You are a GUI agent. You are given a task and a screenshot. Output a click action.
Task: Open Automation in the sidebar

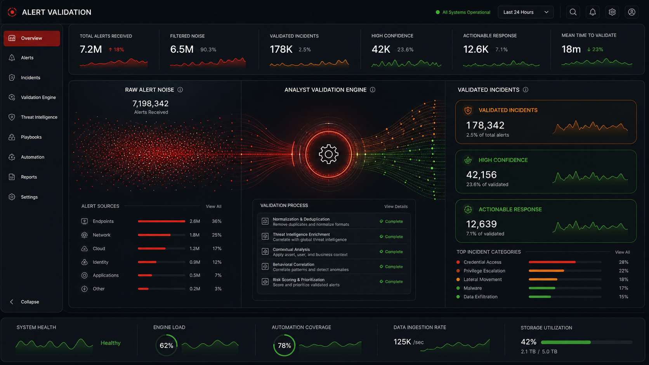tap(32, 157)
